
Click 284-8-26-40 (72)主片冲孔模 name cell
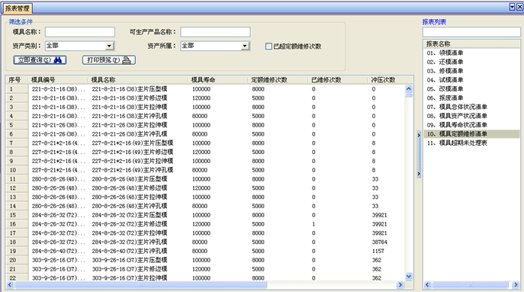(x=130, y=252)
